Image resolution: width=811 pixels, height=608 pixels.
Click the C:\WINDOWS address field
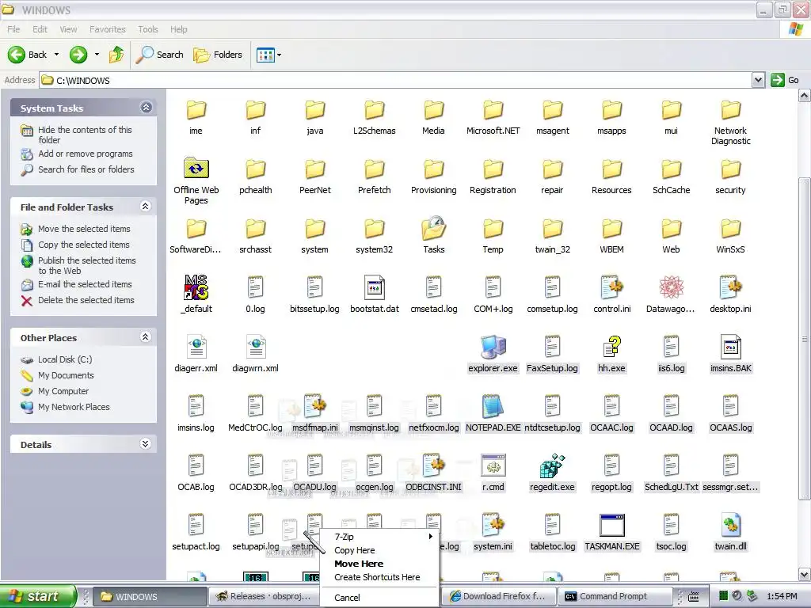[x=396, y=80]
